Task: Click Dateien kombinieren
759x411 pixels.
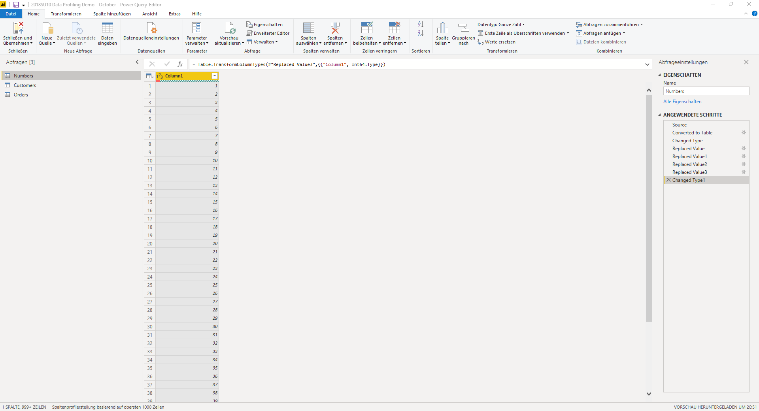Action: coord(601,42)
